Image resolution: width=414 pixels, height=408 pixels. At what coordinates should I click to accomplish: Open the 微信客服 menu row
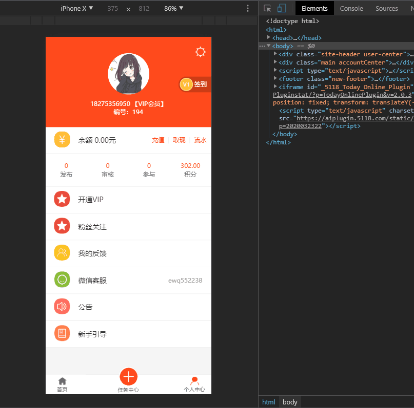(129, 280)
